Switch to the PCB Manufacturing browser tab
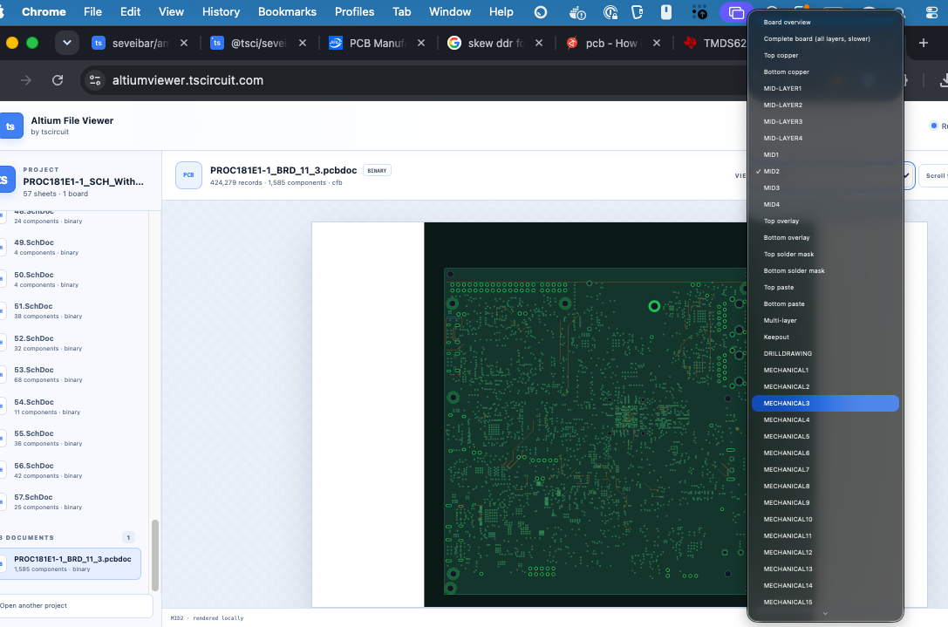Screen dimensions: 948x627 click(378, 43)
